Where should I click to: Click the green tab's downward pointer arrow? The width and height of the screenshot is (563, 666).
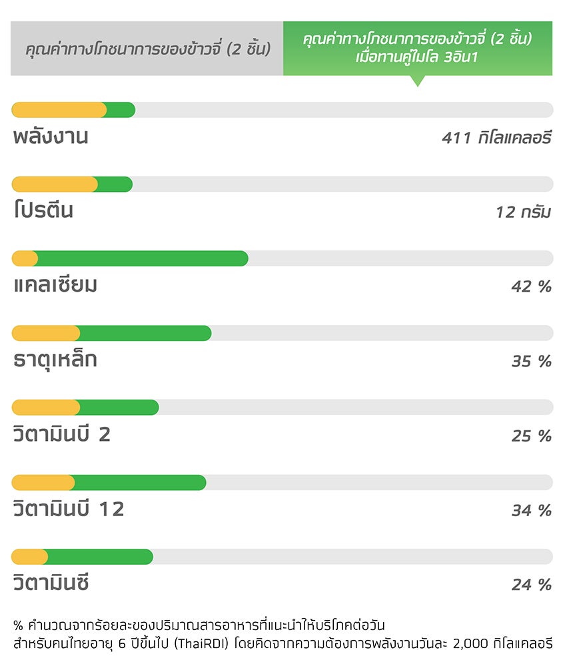[x=418, y=81]
